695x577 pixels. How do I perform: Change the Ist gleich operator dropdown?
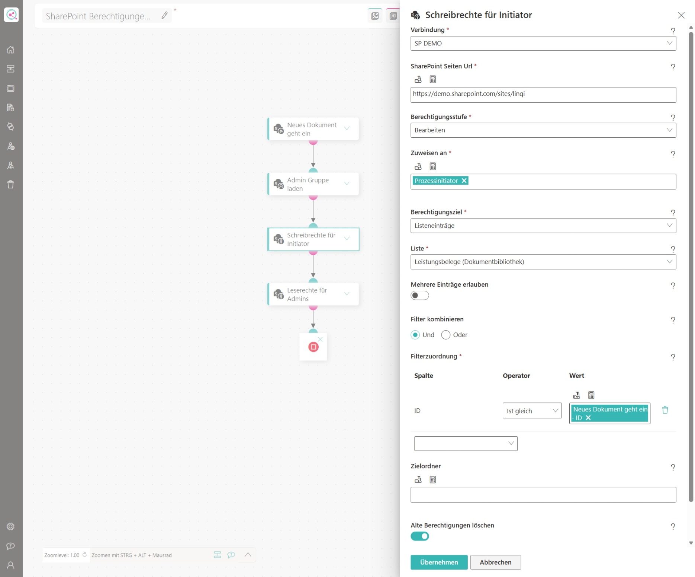click(532, 411)
